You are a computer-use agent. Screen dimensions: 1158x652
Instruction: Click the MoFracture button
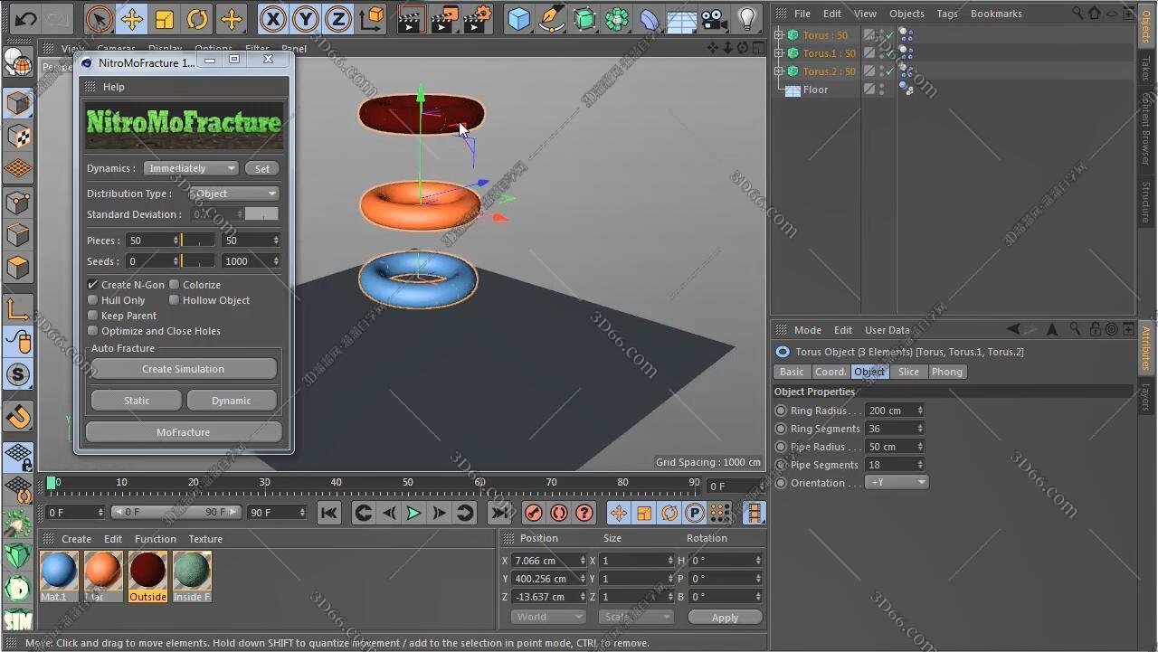pyautogui.click(x=183, y=432)
